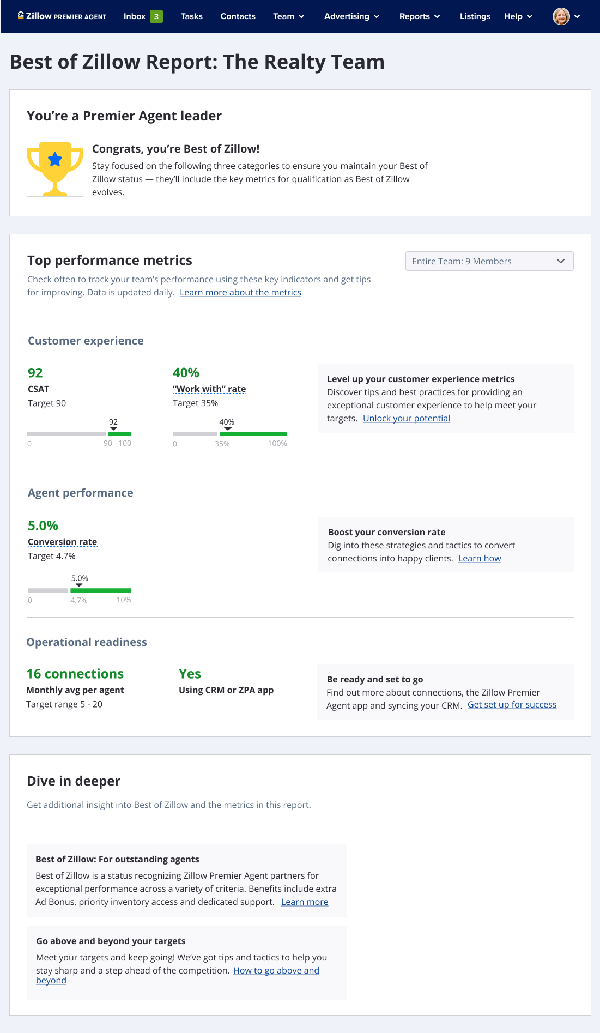Click the Yes CRM status value
The width and height of the screenshot is (600, 1033).
190,674
